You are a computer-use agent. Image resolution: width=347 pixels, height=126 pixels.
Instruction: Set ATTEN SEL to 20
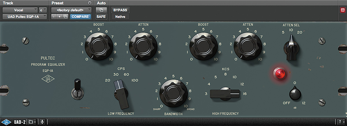pos(299,32)
